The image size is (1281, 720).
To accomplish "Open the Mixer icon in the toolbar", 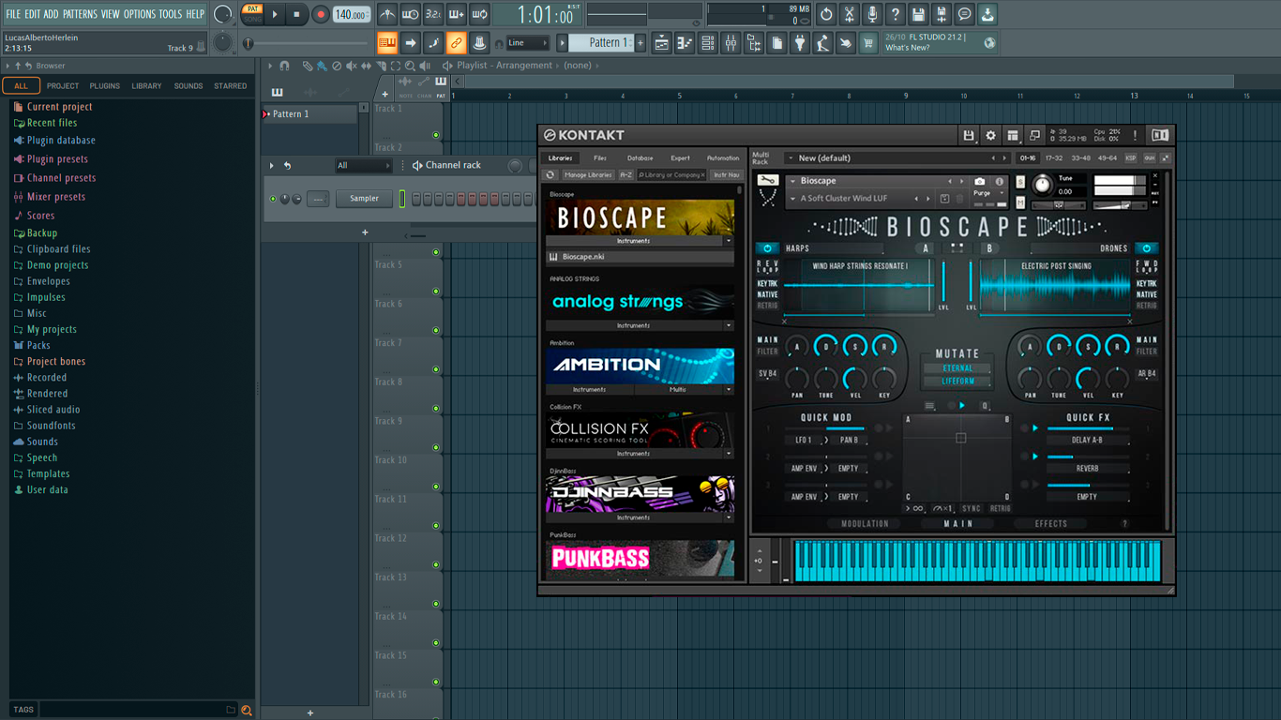I will (731, 43).
